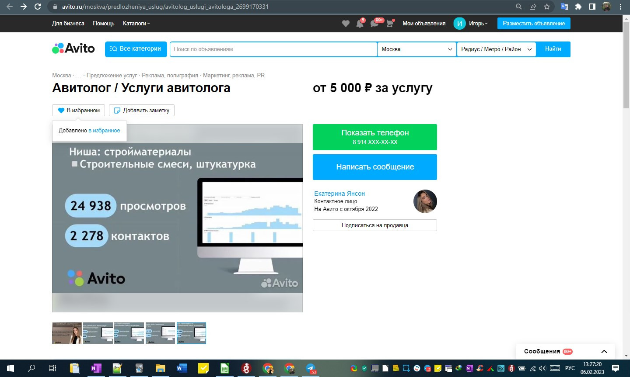The image size is (630, 377).
Task: Open Telegram from the taskbar
Action: [x=311, y=368]
